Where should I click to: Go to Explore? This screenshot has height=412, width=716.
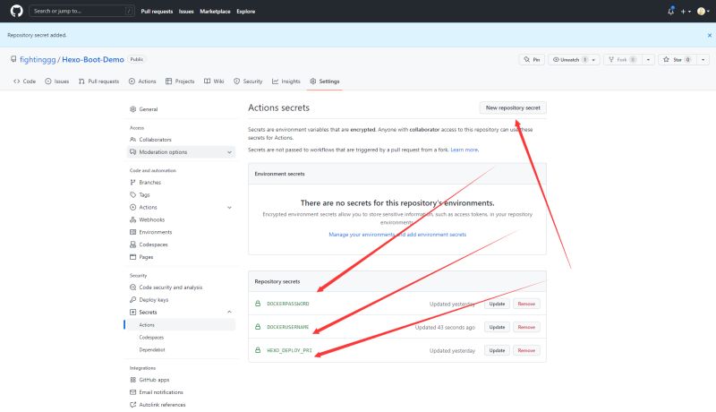[245, 12]
